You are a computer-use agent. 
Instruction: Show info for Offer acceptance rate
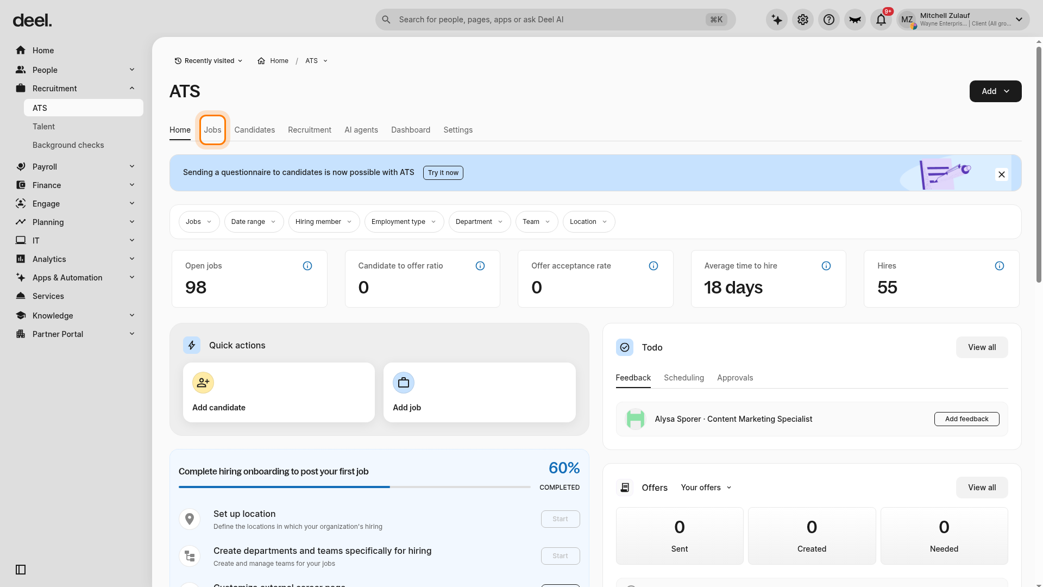pos(654,266)
